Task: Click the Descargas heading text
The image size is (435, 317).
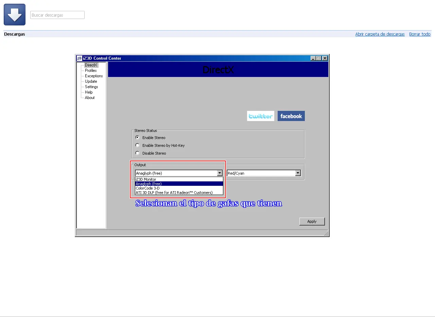Action: tap(15, 34)
